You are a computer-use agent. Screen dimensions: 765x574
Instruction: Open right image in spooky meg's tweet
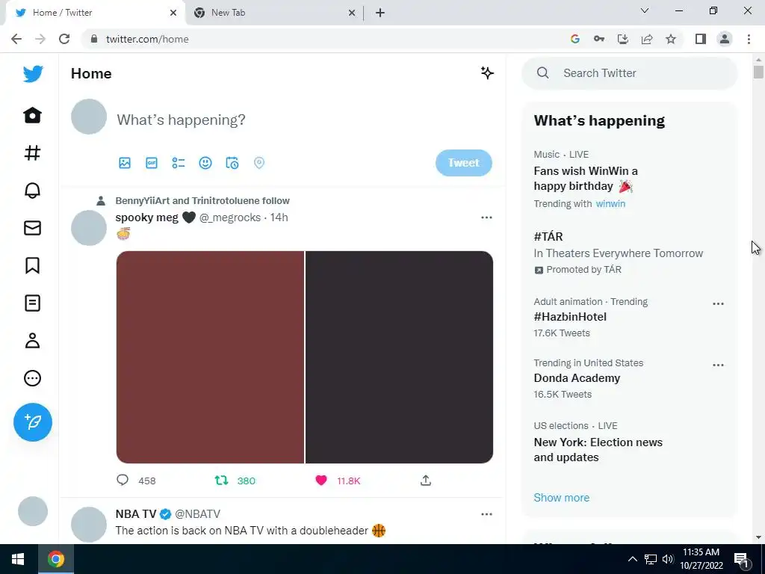pyautogui.click(x=399, y=357)
